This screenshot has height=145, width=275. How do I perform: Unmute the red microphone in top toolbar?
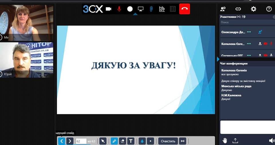click(119, 9)
